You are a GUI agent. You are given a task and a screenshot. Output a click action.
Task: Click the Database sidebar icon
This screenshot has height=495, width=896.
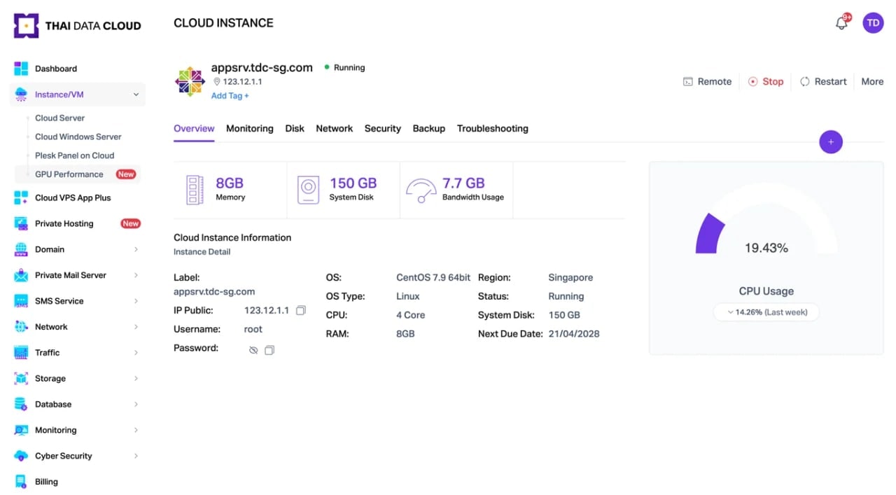tap(21, 405)
